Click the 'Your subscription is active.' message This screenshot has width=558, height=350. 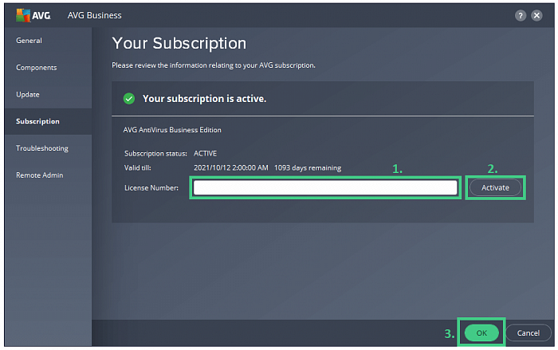pyautogui.click(x=204, y=99)
